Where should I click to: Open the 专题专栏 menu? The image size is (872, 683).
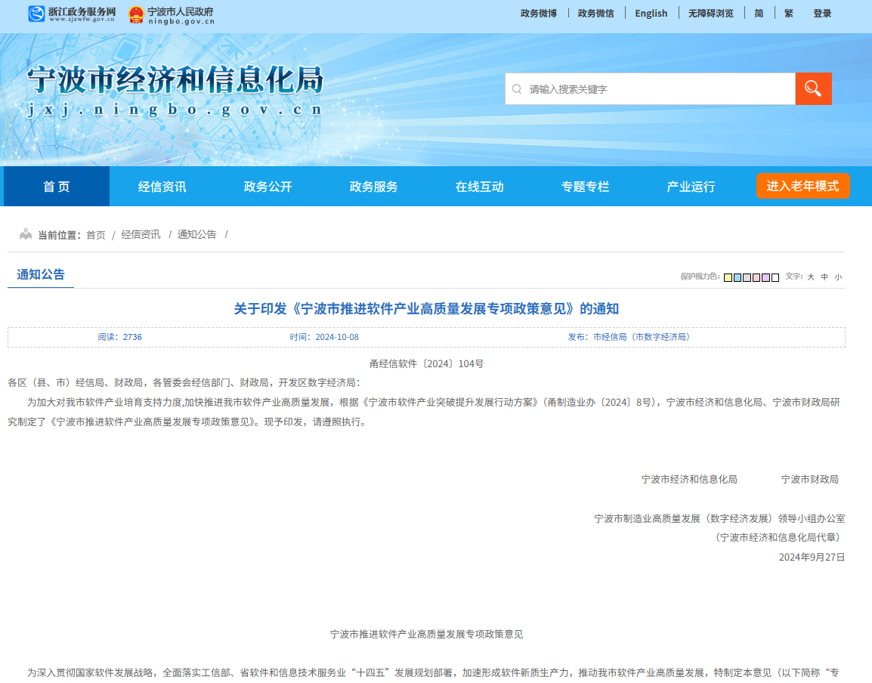pos(584,186)
